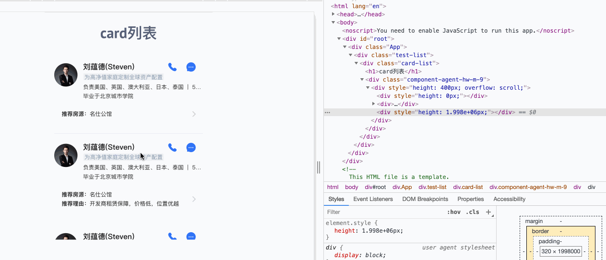Toggle the :hov element state button
This screenshot has height=260, width=606.
453,212
